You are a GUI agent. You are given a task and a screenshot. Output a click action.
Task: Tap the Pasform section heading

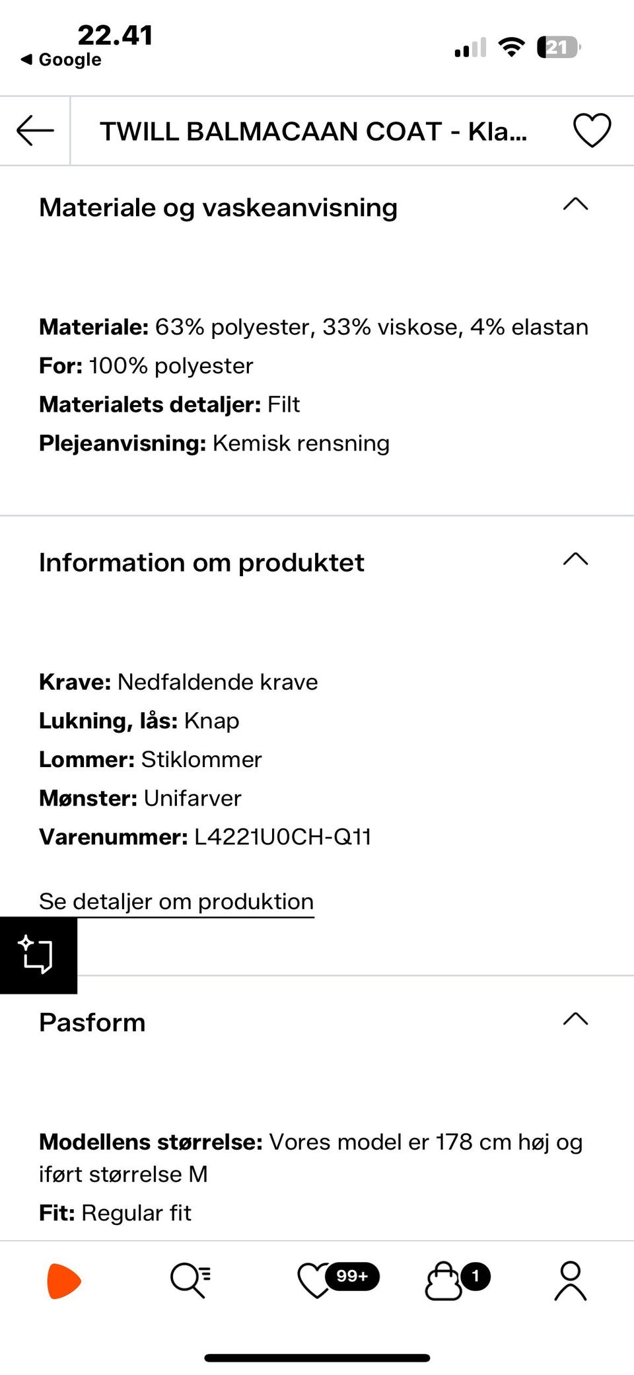[x=92, y=1022]
